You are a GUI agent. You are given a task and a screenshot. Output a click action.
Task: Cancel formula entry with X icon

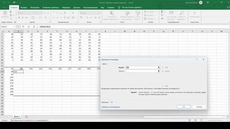[23, 27]
